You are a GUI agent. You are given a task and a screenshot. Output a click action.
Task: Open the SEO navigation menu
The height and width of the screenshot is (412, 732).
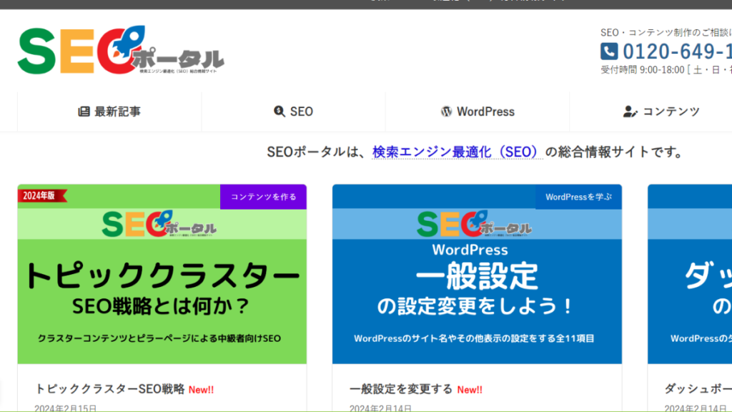pos(293,112)
